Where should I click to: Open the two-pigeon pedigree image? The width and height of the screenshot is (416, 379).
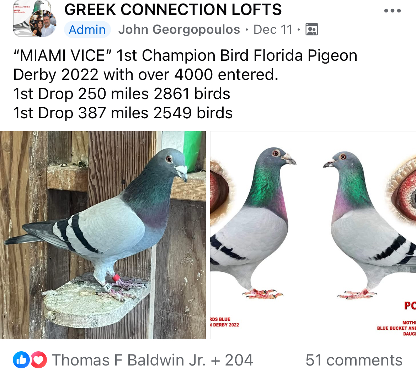(x=313, y=235)
